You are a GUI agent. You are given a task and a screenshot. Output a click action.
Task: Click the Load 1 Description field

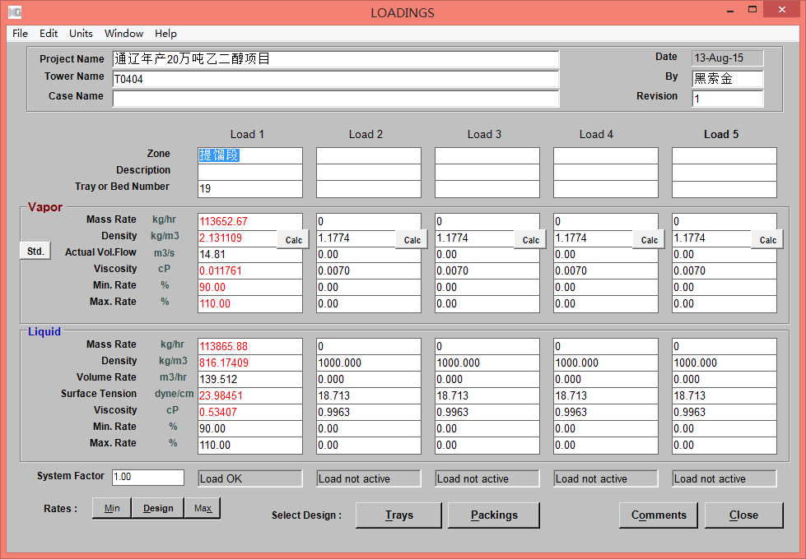click(250, 172)
